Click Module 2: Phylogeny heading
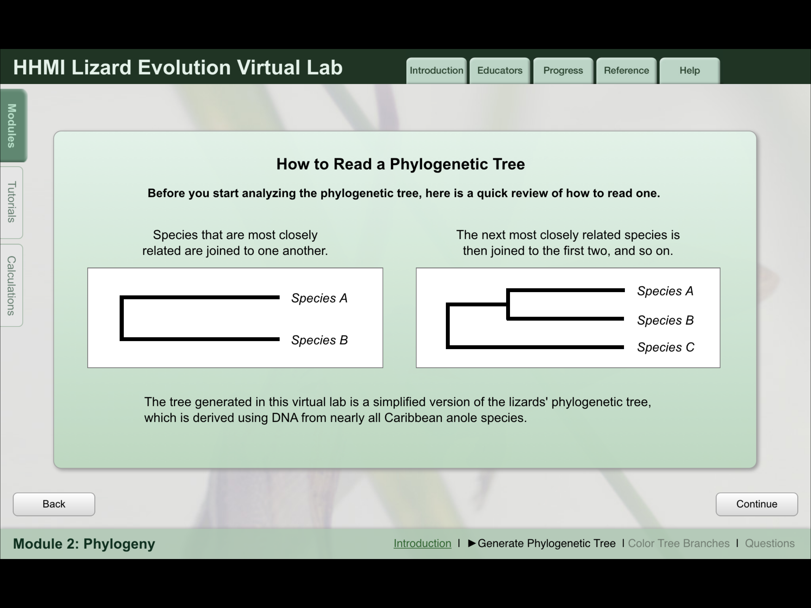Image resolution: width=811 pixels, height=608 pixels. click(84, 544)
